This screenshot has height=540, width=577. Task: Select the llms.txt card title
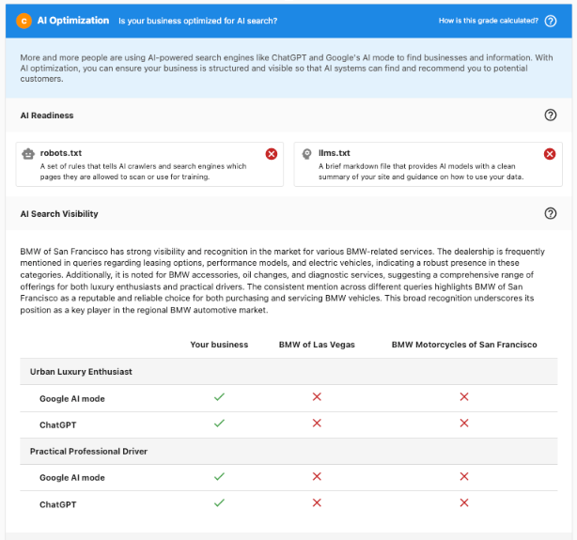click(x=334, y=153)
